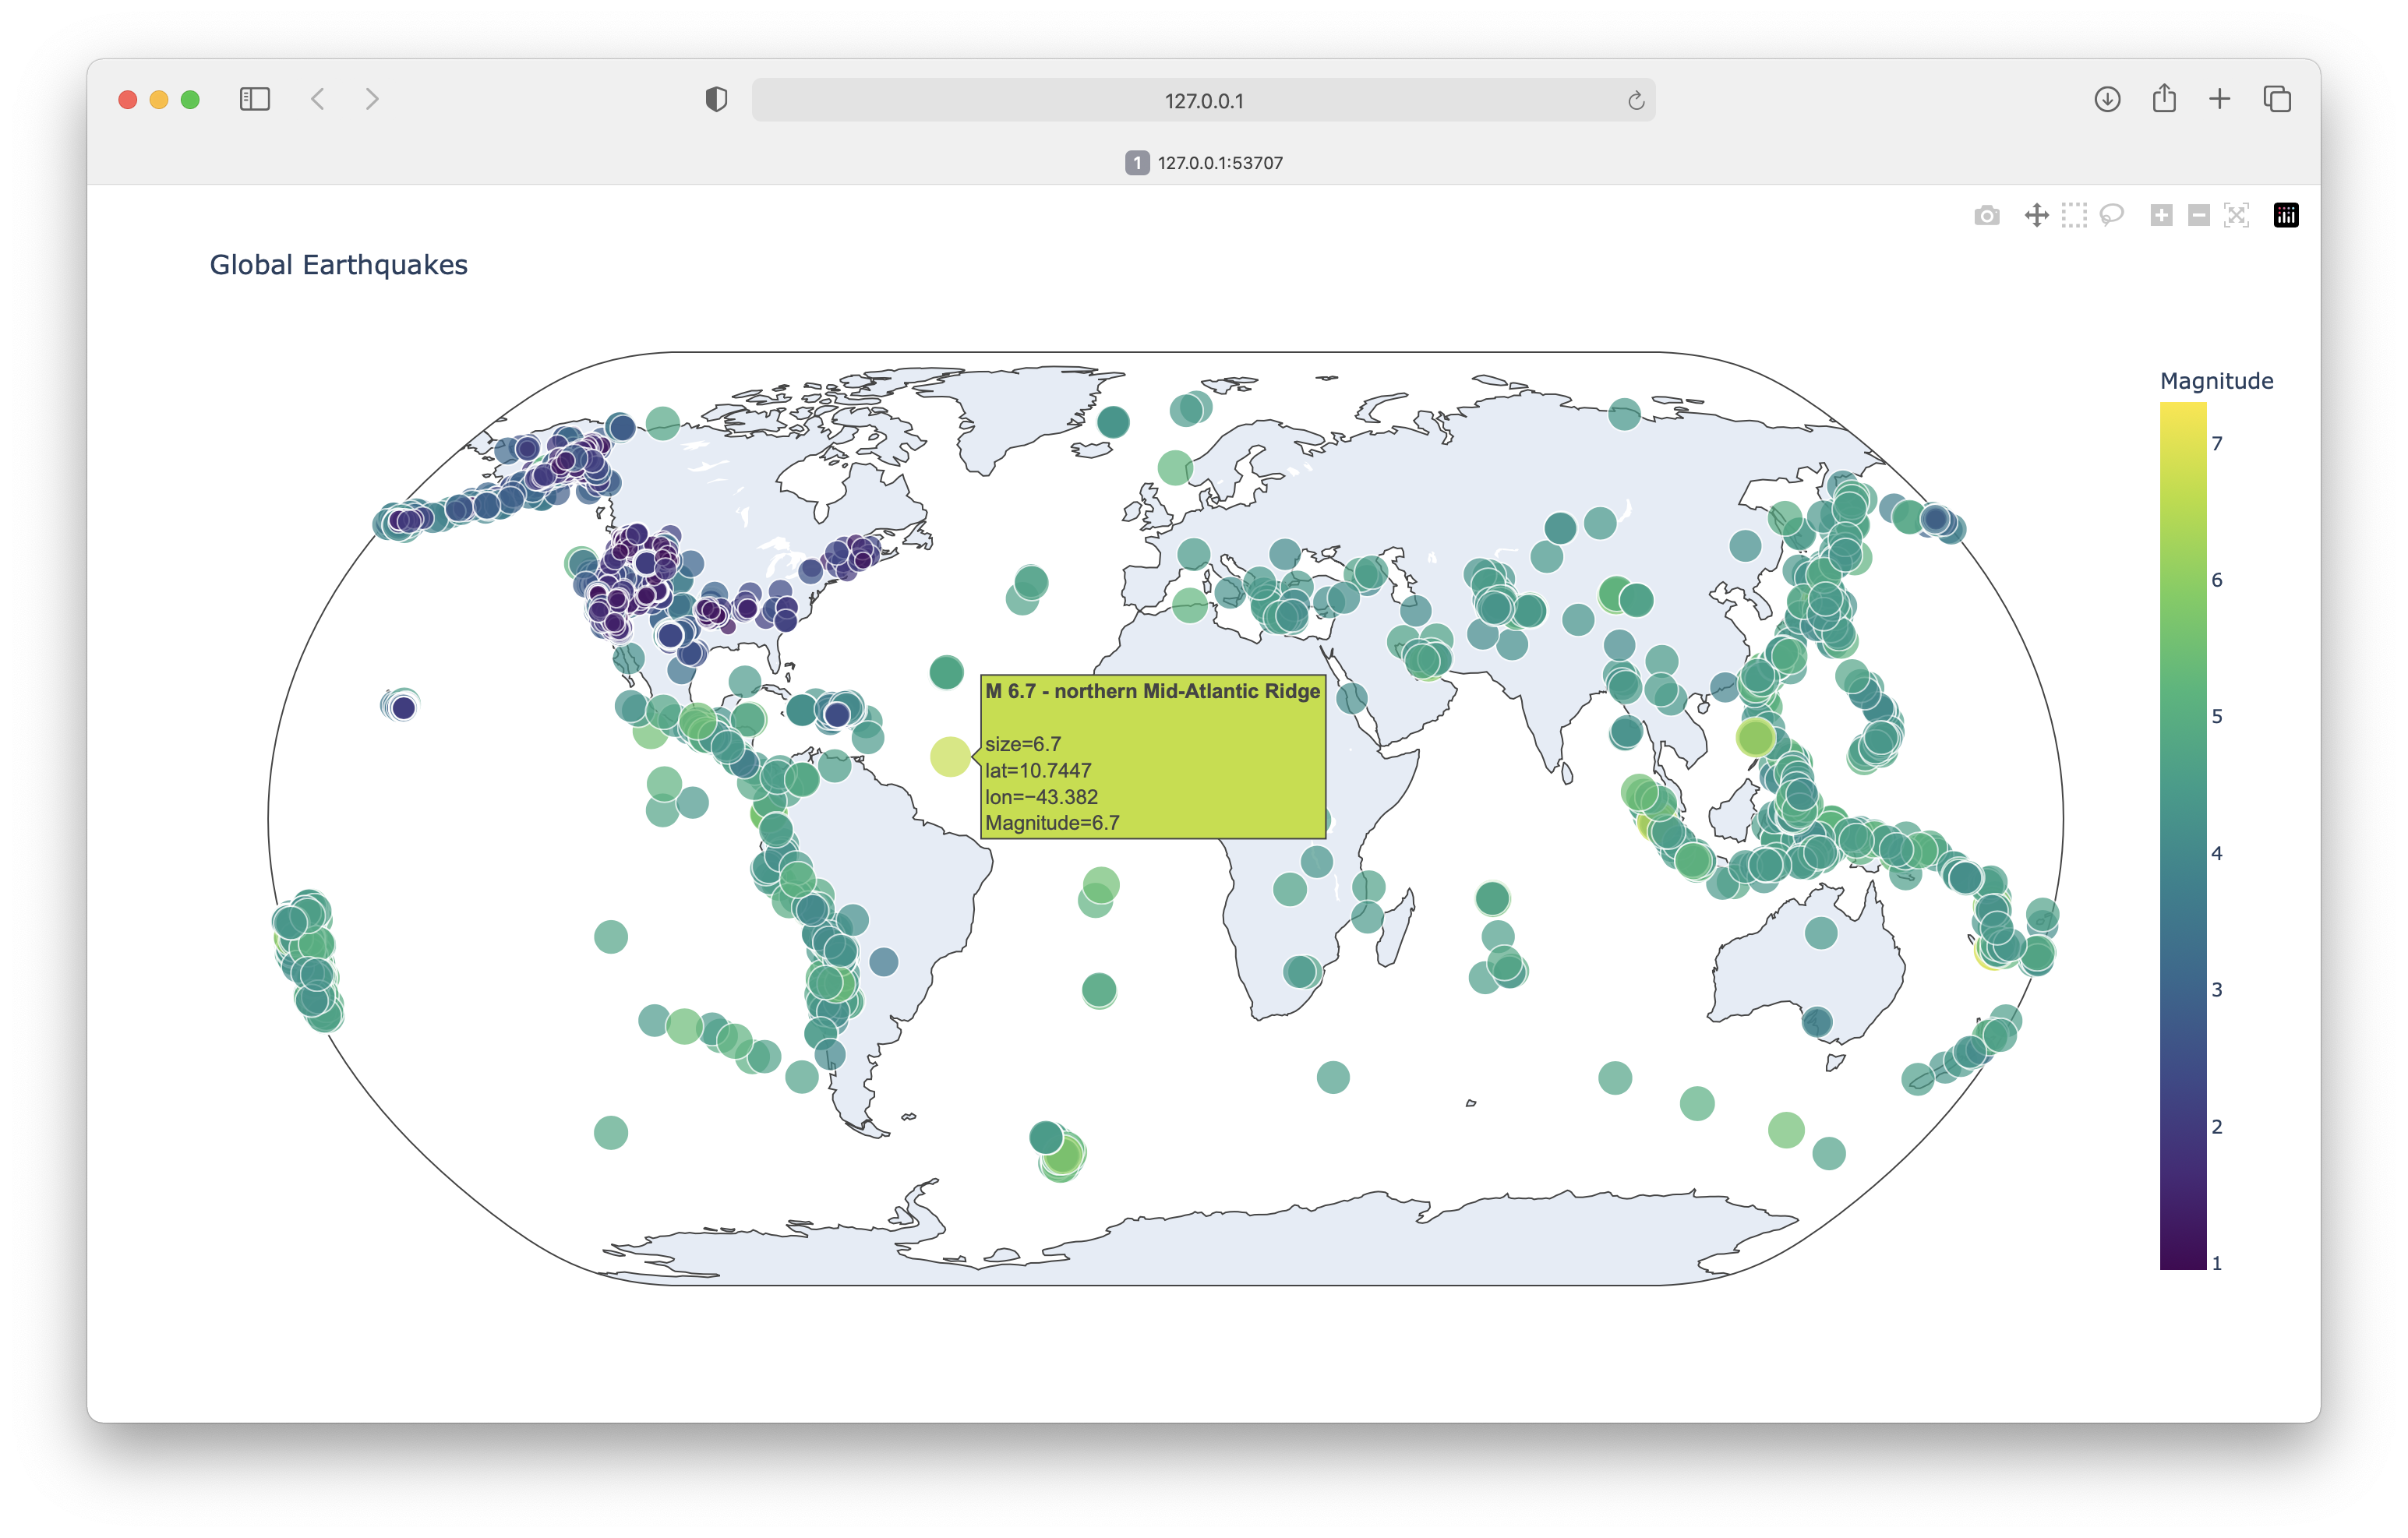
Task: Click the 7 tick on the colorbar
Action: (2217, 443)
